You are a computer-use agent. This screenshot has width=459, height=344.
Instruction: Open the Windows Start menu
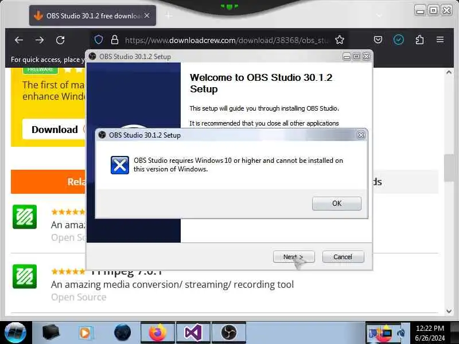pyautogui.click(x=15, y=333)
